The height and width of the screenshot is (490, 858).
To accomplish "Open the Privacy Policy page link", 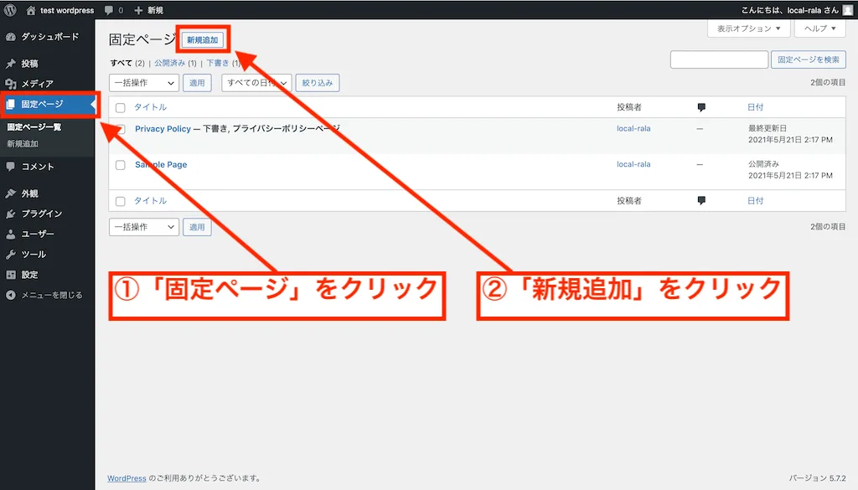I will [x=163, y=128].
